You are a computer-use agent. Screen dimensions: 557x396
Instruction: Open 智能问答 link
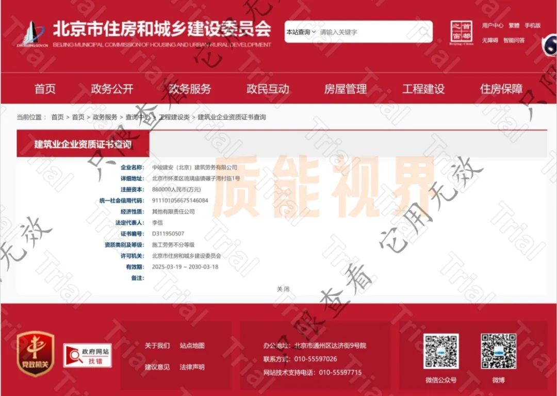pyautogui.click(x=514, y=41)
